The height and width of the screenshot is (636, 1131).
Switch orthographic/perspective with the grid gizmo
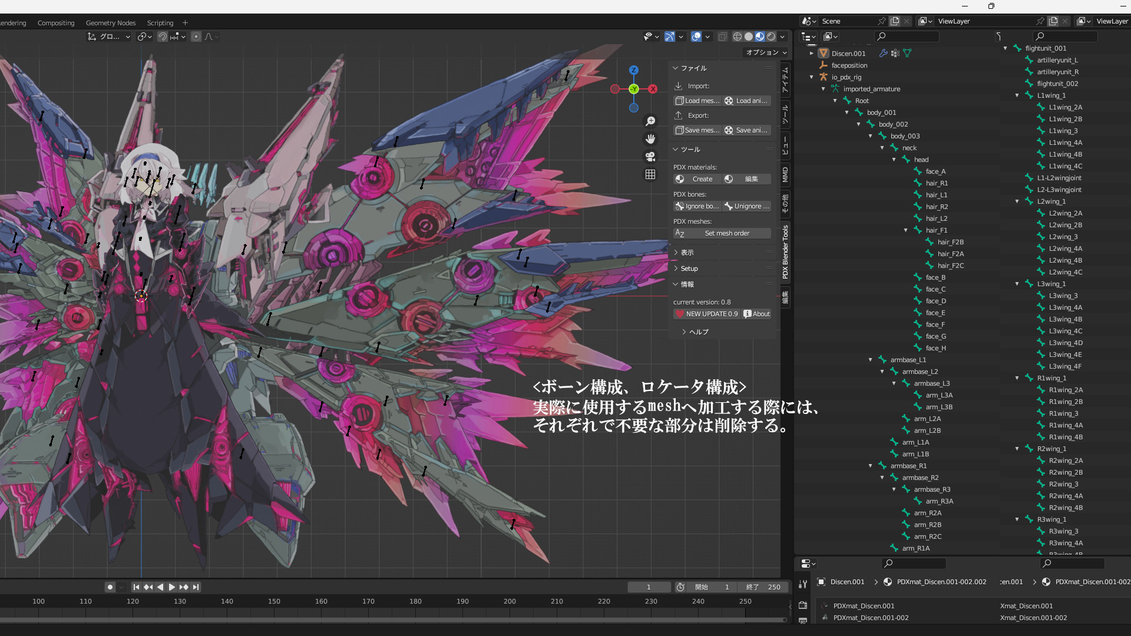tap(650, 174)
